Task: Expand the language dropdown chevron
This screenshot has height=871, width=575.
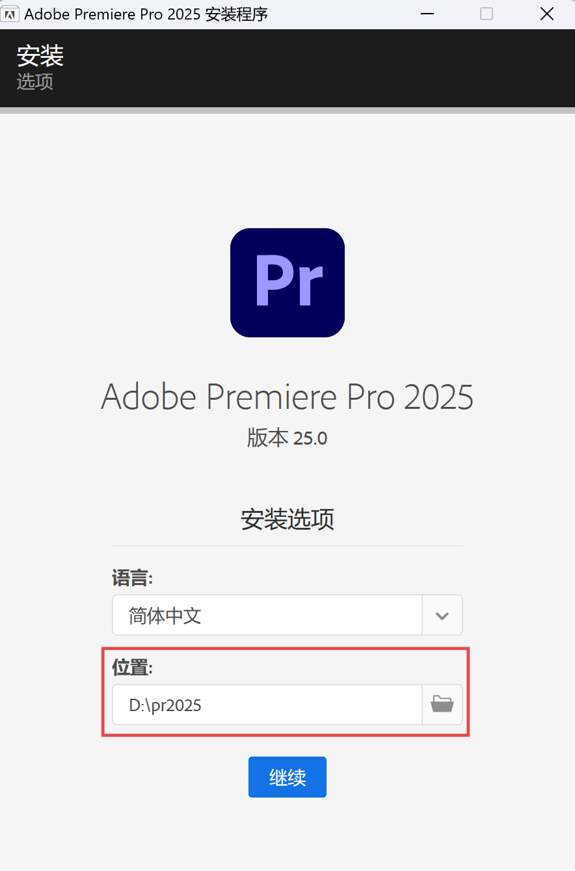Action: (442, 615)
